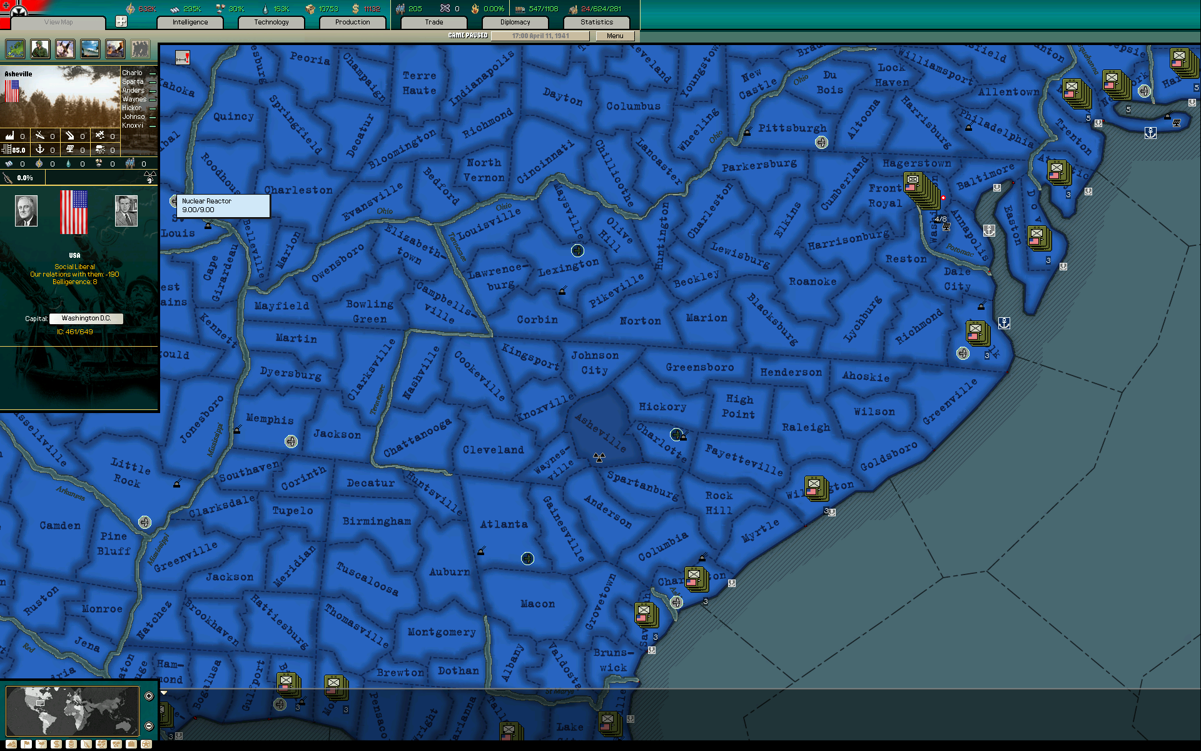
Task: Click the anchor port icon near Annapolis
Action: pyautogui.click(x=989, y=230)
